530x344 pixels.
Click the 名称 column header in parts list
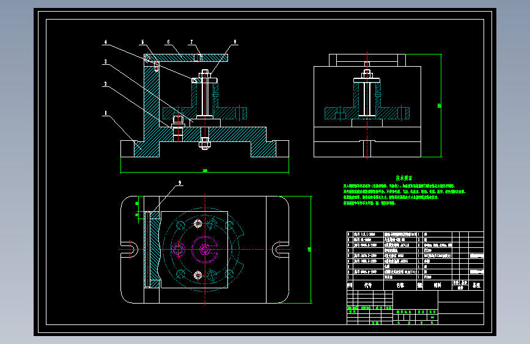coord(400,285)
